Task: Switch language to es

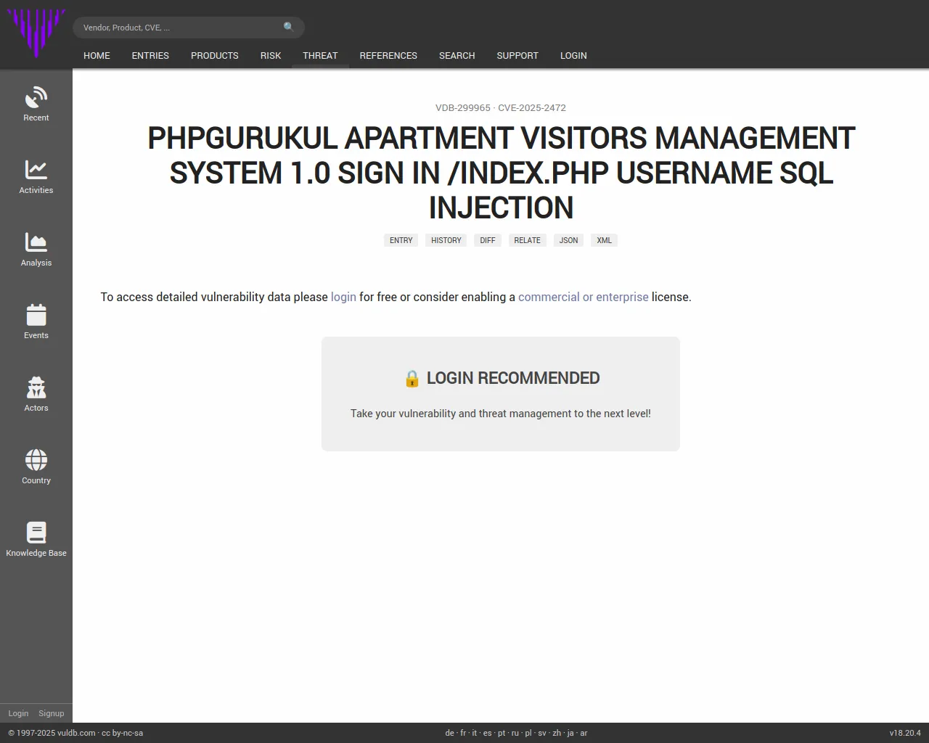Action: 488,733
